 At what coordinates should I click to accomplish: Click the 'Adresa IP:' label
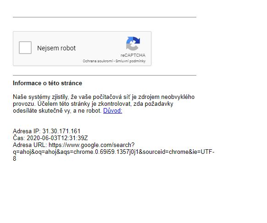[27, 131]
